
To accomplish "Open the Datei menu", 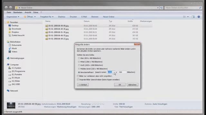I will coord(9,12).
